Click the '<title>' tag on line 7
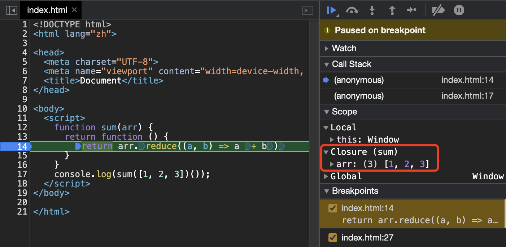 click(x=62, y=81)
